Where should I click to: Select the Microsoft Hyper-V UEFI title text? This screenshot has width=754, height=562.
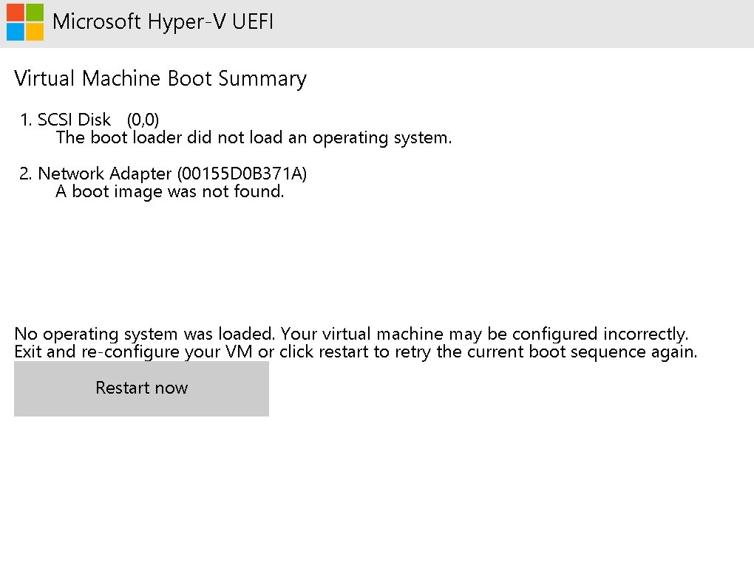point(163,22)
